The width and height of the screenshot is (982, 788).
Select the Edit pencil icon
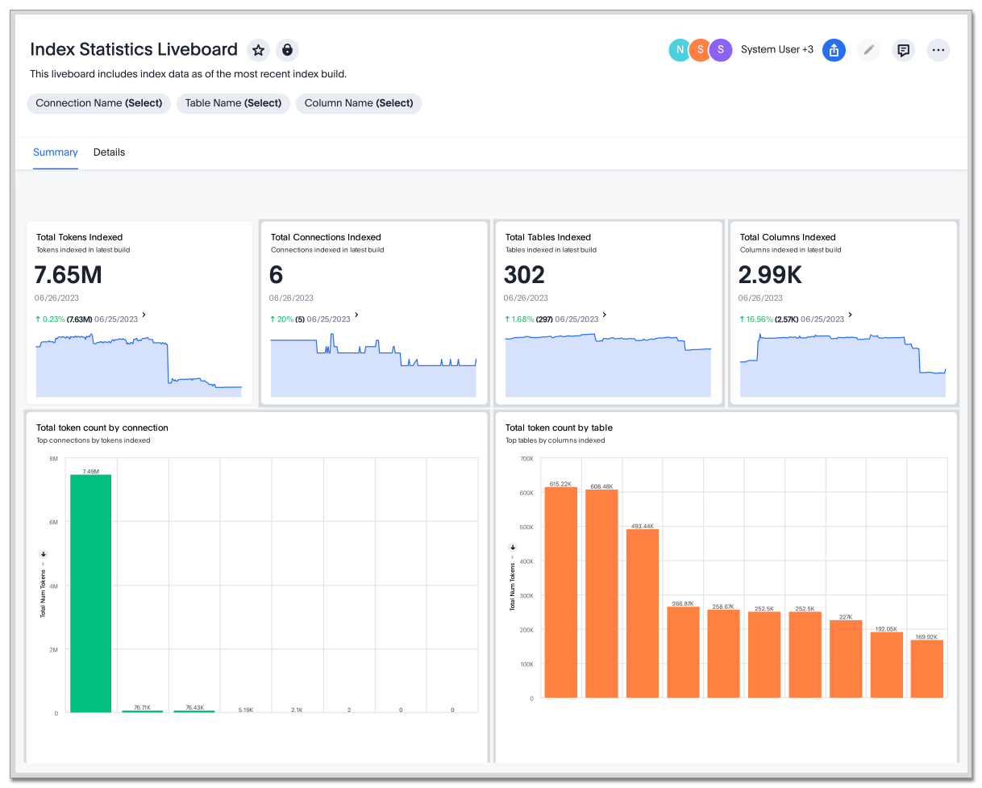pyautogui.click(x=868, y=50)
